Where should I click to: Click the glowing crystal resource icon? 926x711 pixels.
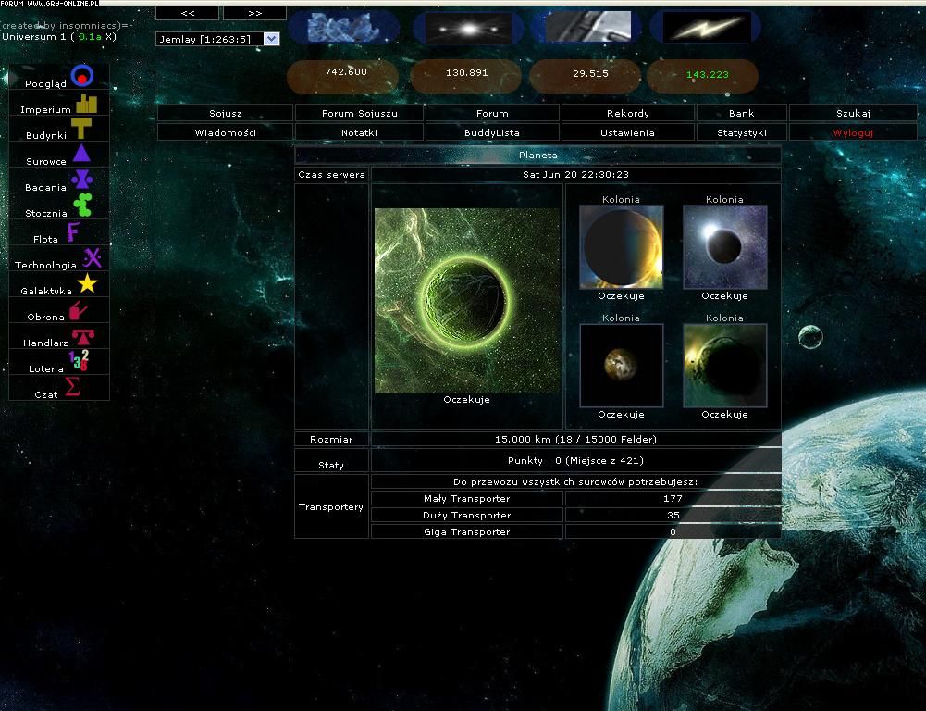coord(468,28)
